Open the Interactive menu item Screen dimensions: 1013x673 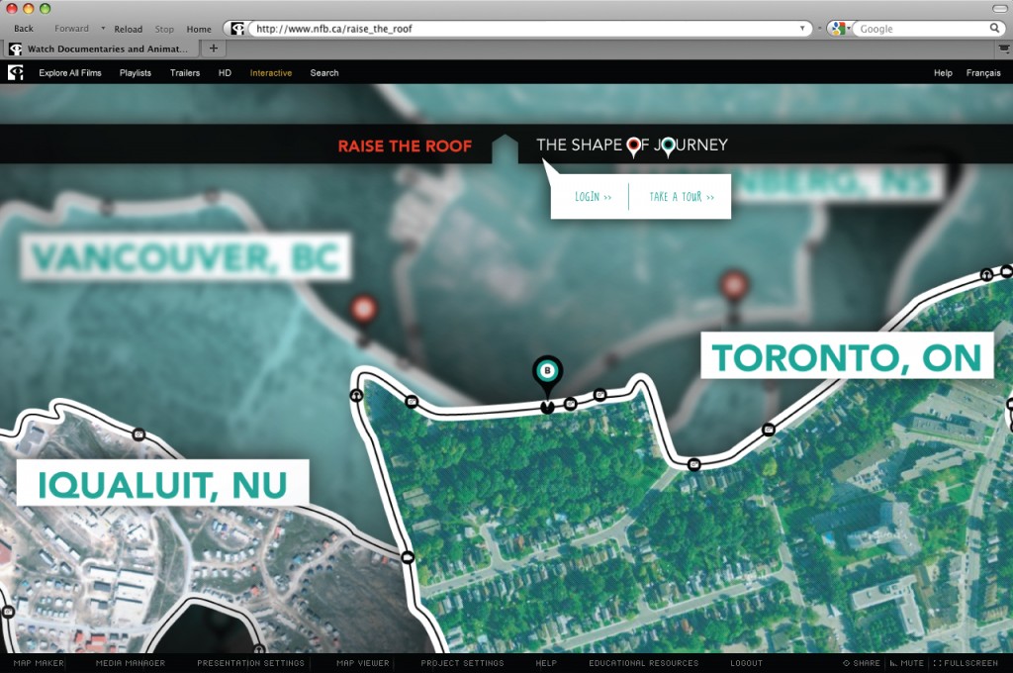(x=271, y=73)
